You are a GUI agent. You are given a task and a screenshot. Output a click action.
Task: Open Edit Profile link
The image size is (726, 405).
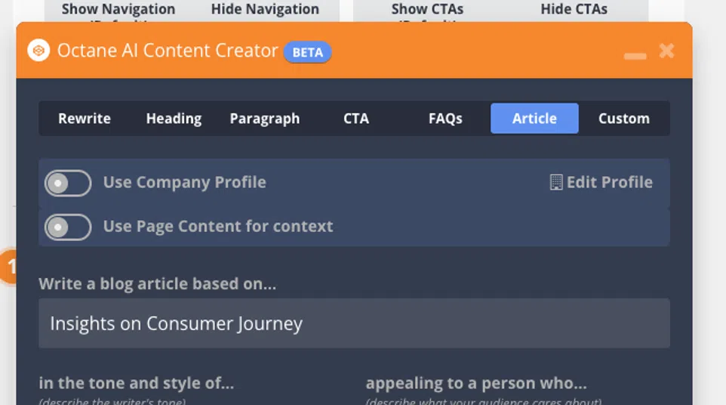(601, 182)
